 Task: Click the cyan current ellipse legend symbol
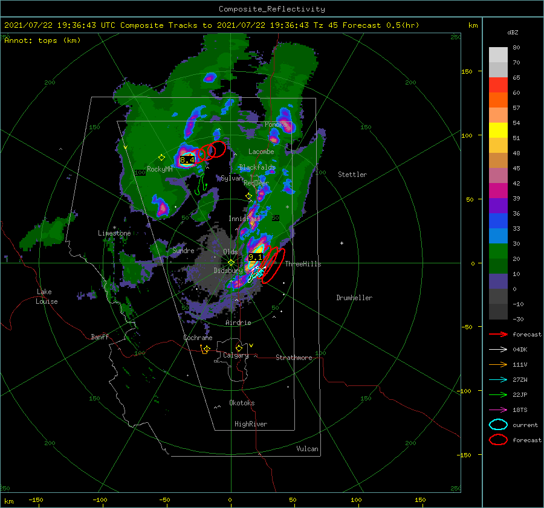498,425
